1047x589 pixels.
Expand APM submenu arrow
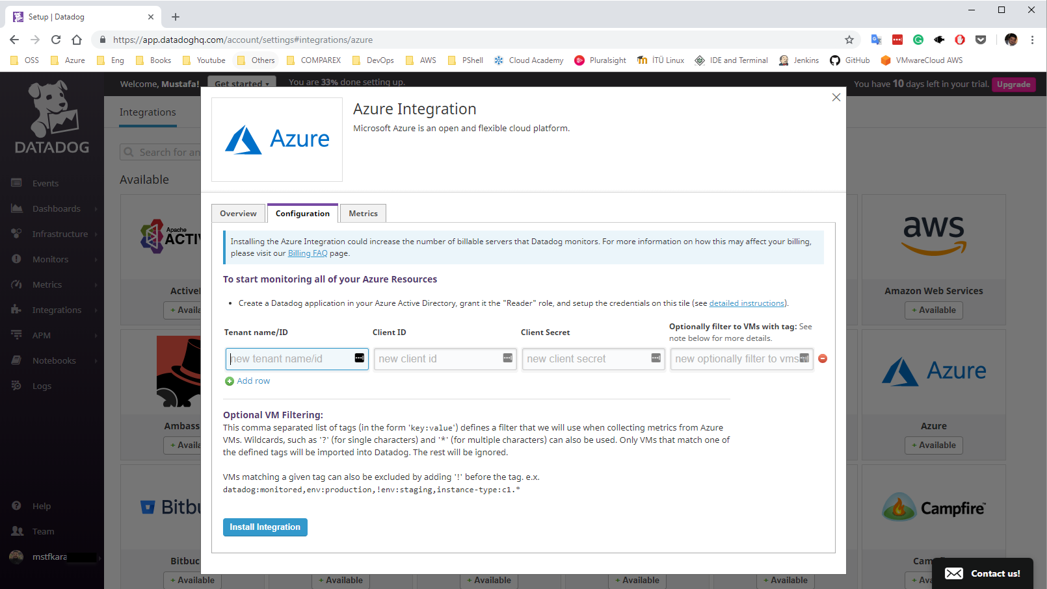click(x=96, y=336)
